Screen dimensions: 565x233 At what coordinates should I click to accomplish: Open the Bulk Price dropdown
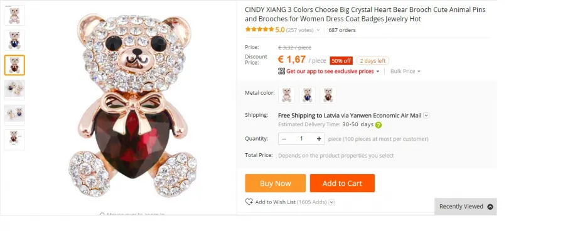pos(406,72)
